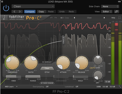The width and height of the screenshot is (122, 94).
Task: Click the FabFilter redo arrow icon
Action: click(x=56, y=18)
